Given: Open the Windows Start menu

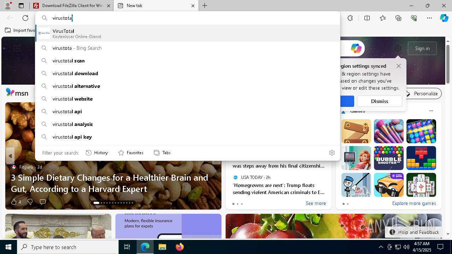Looking at the screenshot, I should pyautogui.click(x=8, y=247).
